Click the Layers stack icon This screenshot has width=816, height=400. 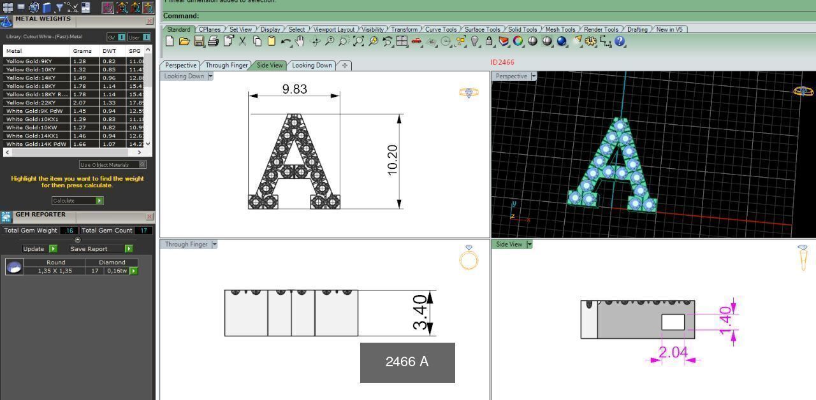coord(504,41)
